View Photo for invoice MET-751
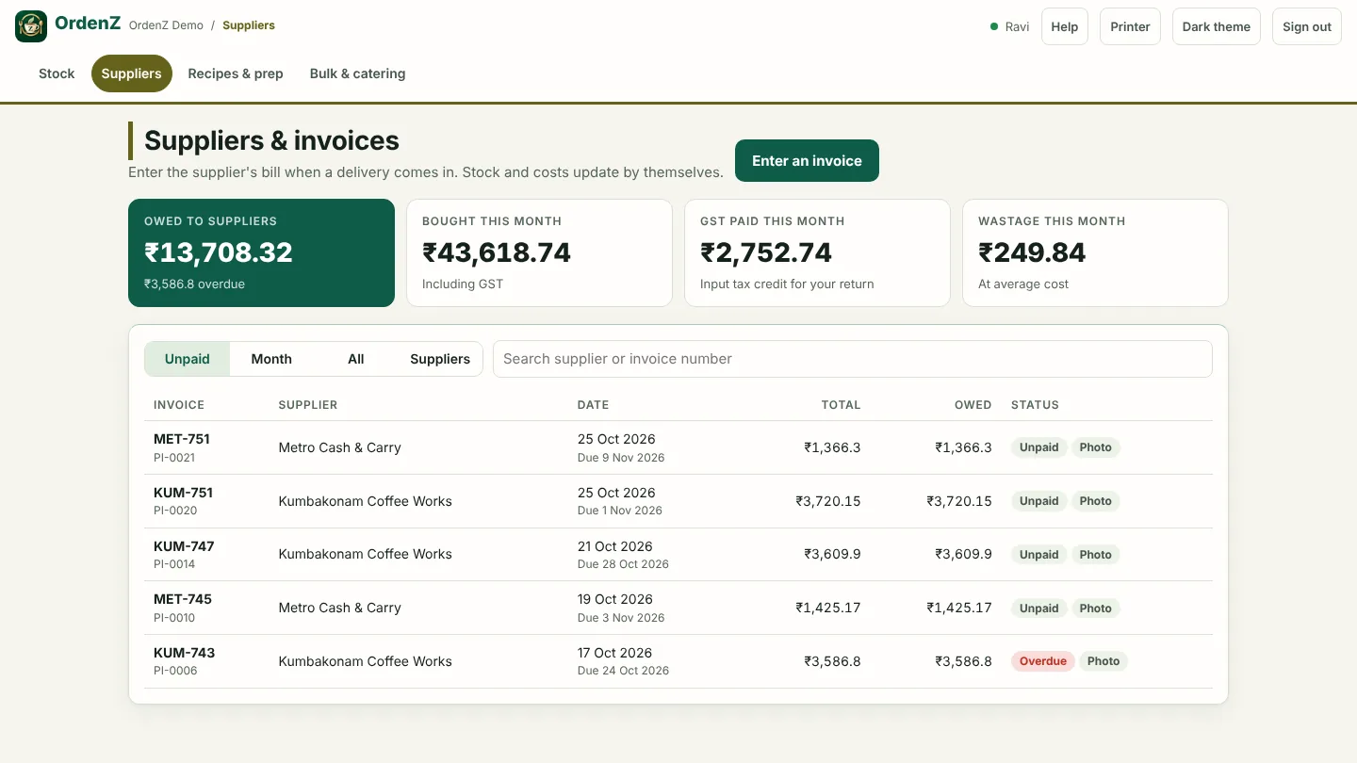1357x763 pixels. pos(1095,447)
